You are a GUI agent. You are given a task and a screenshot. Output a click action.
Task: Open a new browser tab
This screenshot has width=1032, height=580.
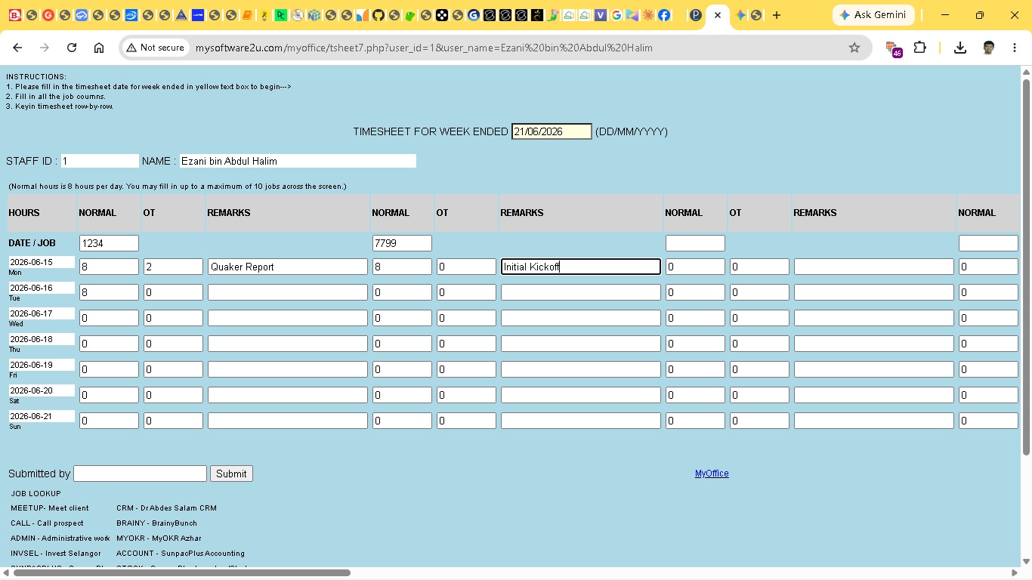[777, 15]
